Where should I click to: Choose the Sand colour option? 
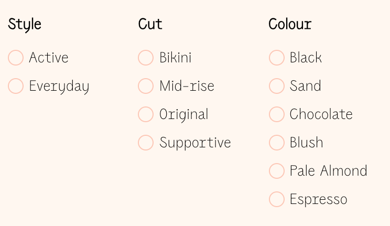click(277, 86)
